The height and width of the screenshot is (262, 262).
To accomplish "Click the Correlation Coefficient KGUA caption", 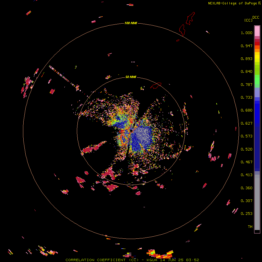I will tap(132, 260).
